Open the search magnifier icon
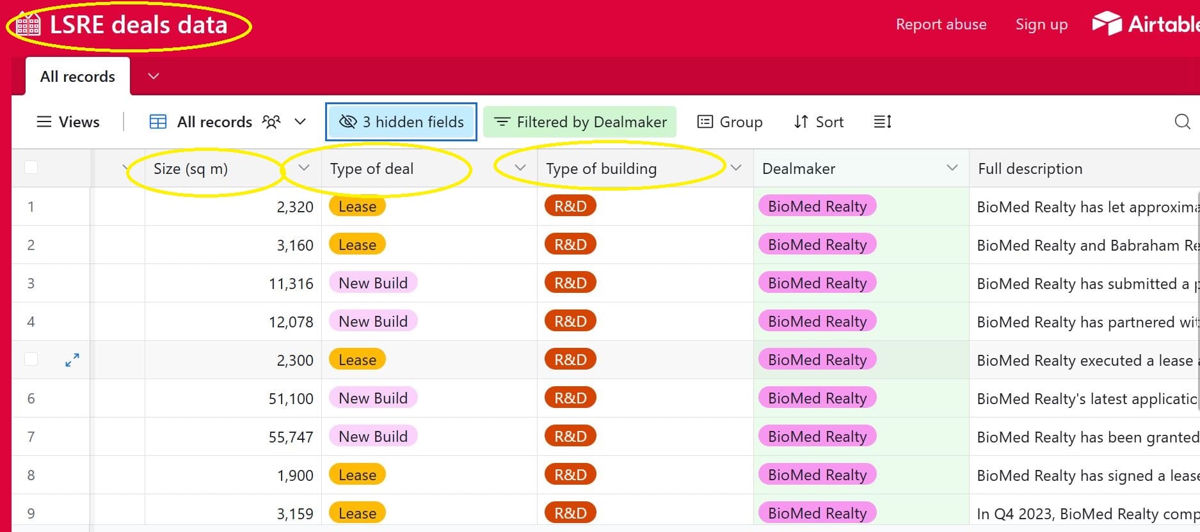The height and width of the screenshot is (532, 1200). tap(1183, 121)
